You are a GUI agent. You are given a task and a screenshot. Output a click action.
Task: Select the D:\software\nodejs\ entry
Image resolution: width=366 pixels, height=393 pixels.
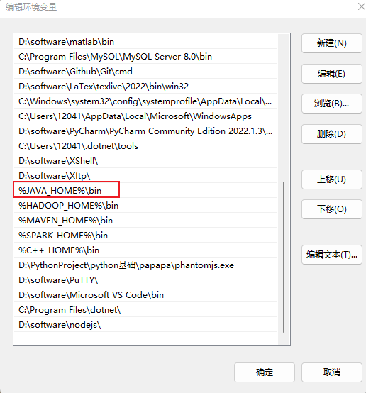tap(145, 325)
